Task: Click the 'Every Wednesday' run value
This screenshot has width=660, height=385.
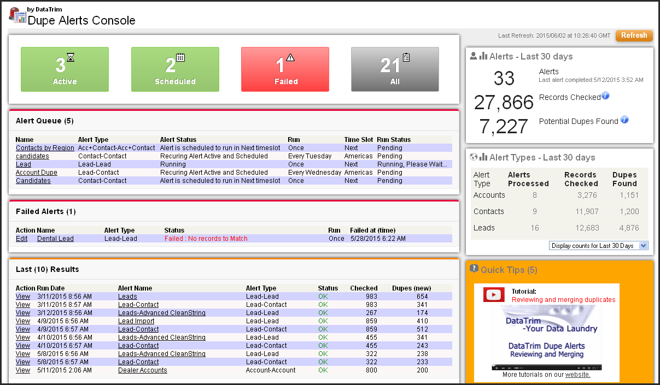Action: [x=315, y=173]
